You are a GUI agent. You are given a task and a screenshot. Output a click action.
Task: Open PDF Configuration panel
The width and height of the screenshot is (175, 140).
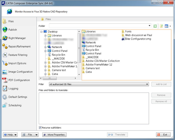point(19,80)
